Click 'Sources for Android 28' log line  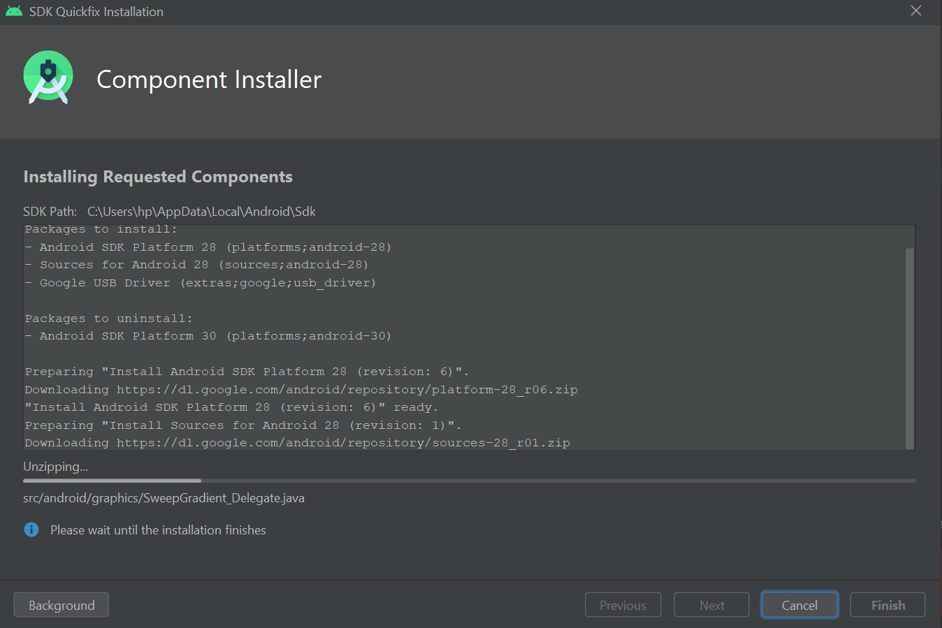point(196,265)
